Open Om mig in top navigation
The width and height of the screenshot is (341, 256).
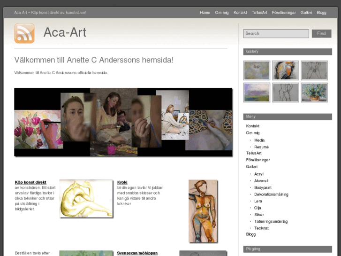click(x=221, y=13)
